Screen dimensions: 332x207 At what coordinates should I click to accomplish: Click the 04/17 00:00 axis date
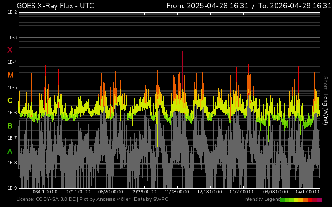[x=308, y=192]
